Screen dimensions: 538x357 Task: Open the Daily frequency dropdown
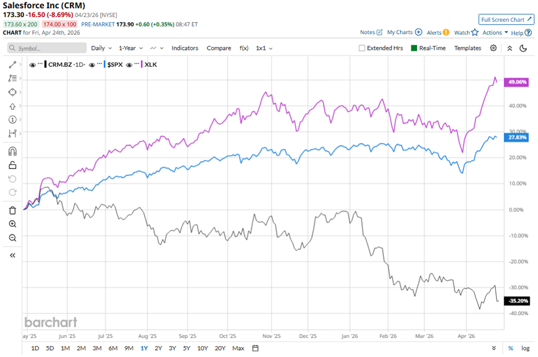point(101,48)
